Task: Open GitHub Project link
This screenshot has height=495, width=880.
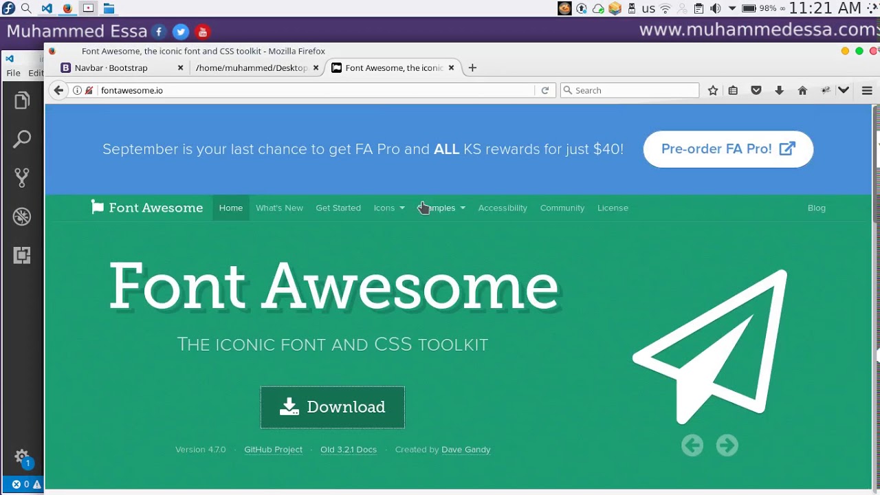Action: pyautogui.click(x=273, y=450)
